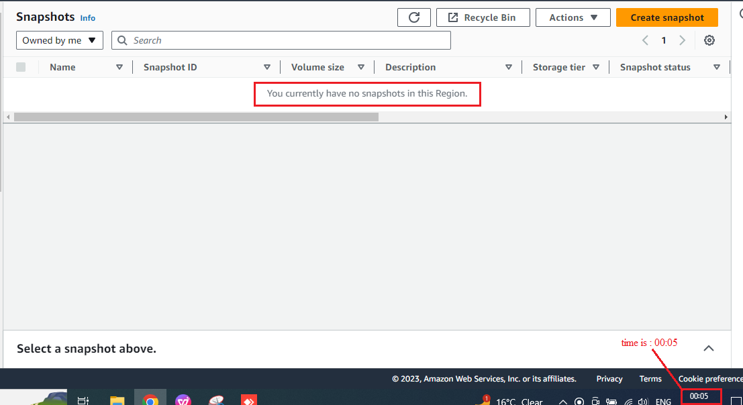
Task: Open File Explorer from the taskbar
Action: point(117,401)
